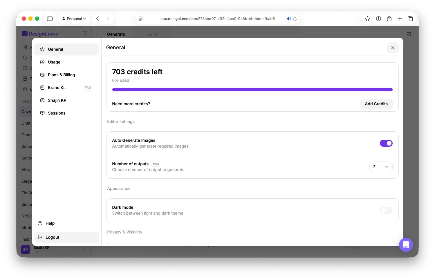The width and height of the screenshot is (435, 279).
Task: Open the chat support bubble
Action: [x=406, y=245]
